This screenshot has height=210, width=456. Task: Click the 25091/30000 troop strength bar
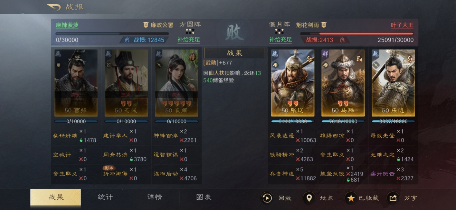[x=357, y=34]
